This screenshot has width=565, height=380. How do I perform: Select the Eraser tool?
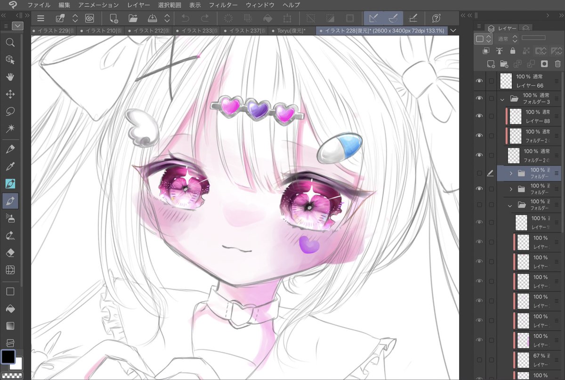tap(10, 253)
